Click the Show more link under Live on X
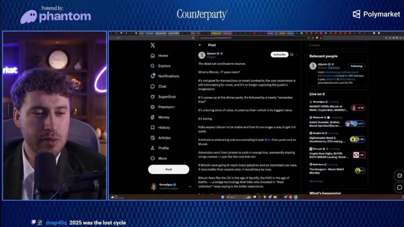The width and height of the screenshot is (404, 227). pyautogui.click(x=316, y=181)
